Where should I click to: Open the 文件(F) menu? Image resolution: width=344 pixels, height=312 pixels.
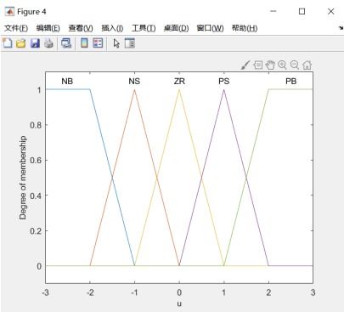tap(16, 28)
